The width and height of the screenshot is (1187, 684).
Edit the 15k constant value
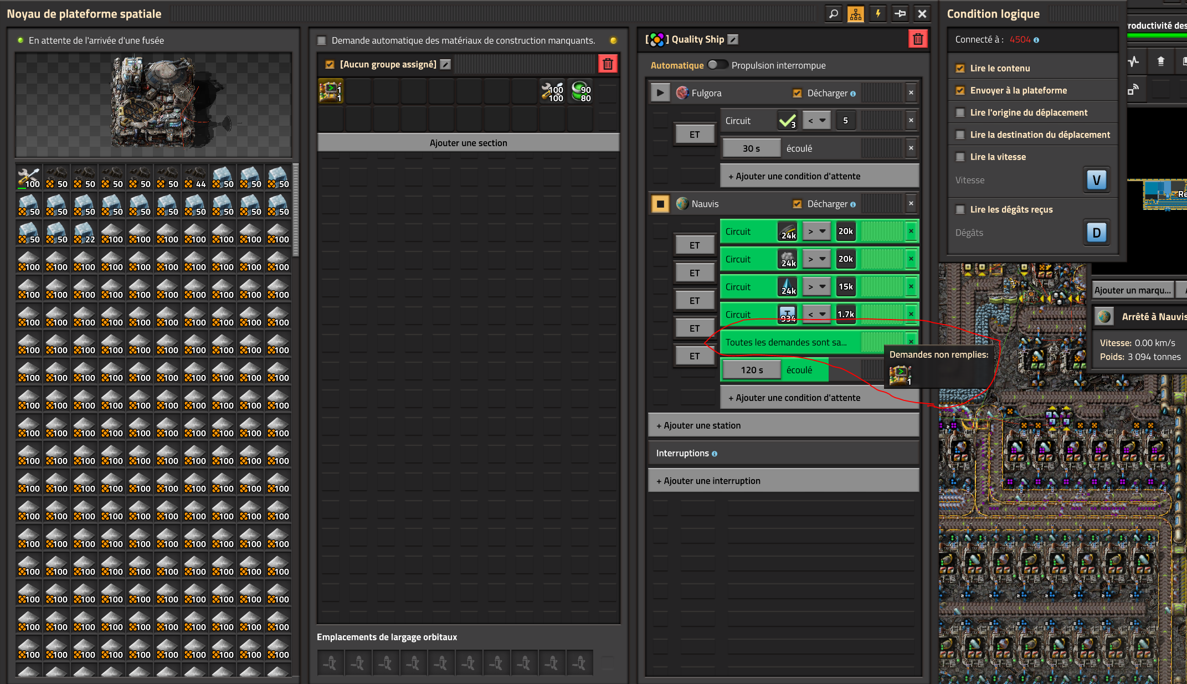point(845,287)
